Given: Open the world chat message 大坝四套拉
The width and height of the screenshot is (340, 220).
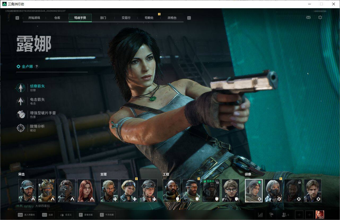Looking at the screenshot, I should point(42,206).
